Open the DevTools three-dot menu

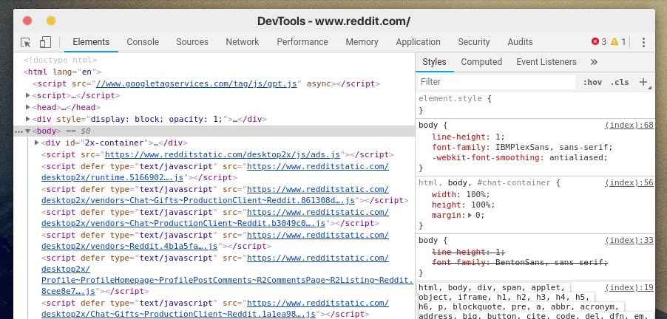pos(643,42)
